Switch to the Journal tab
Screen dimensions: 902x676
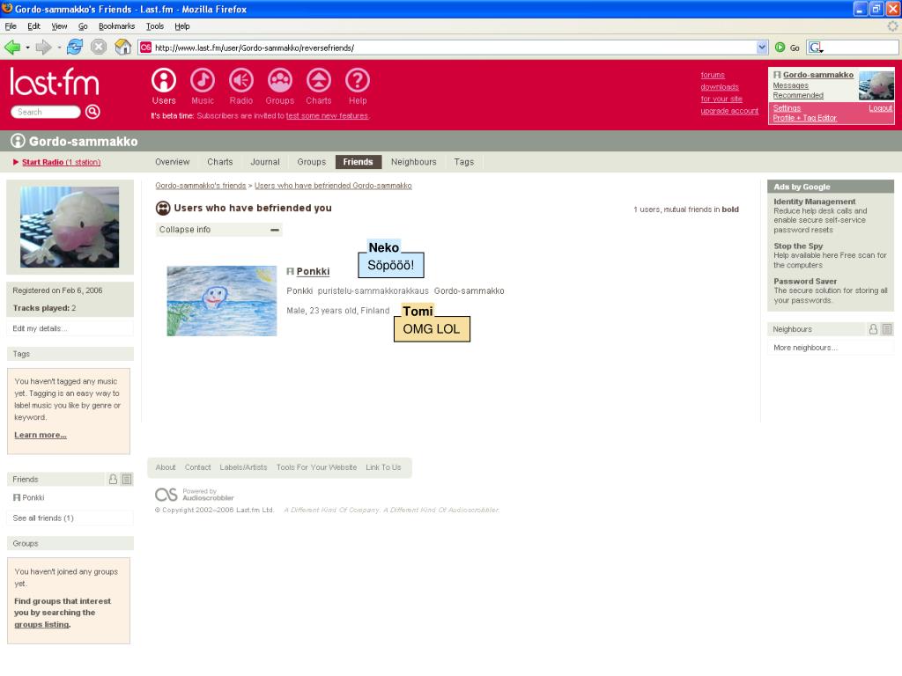click(x=264, y=162)
